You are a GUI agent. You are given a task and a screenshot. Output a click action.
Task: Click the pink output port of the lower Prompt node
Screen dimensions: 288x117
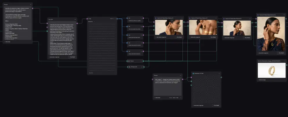pos(182,79)
